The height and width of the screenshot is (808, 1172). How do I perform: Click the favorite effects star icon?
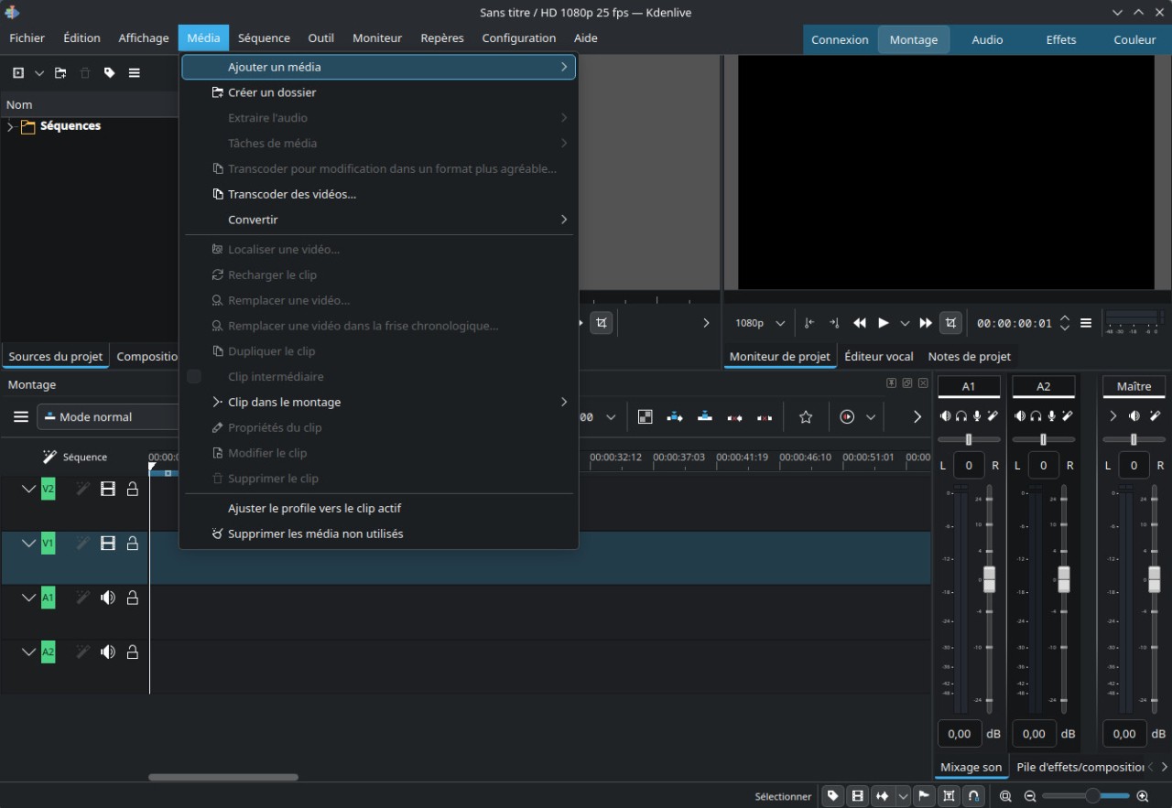point(806,417)
